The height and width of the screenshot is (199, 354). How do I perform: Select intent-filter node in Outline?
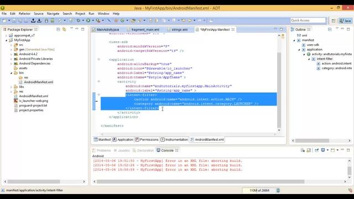pyautogui.click(x=325, y=59)
